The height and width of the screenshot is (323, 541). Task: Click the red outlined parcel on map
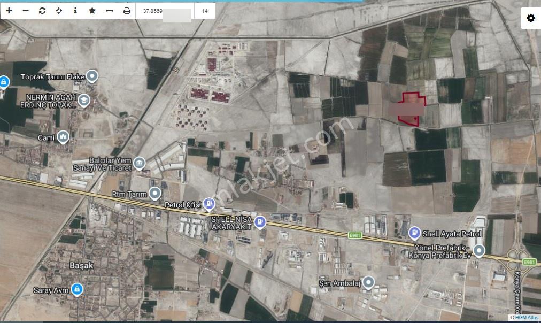click(412, 109)
